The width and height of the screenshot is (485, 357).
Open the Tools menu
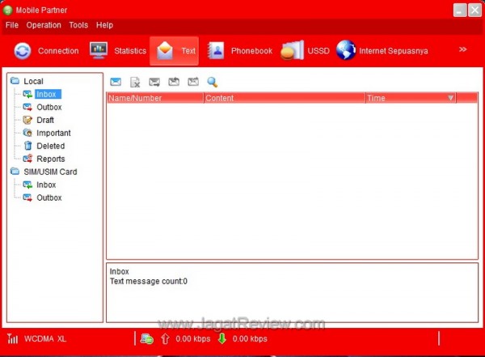coord(78,25)
